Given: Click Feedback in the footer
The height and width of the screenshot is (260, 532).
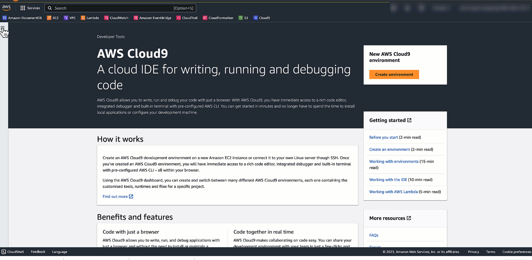Looking at the screenshot, I should pyautogui.click(x=38, y=252).
